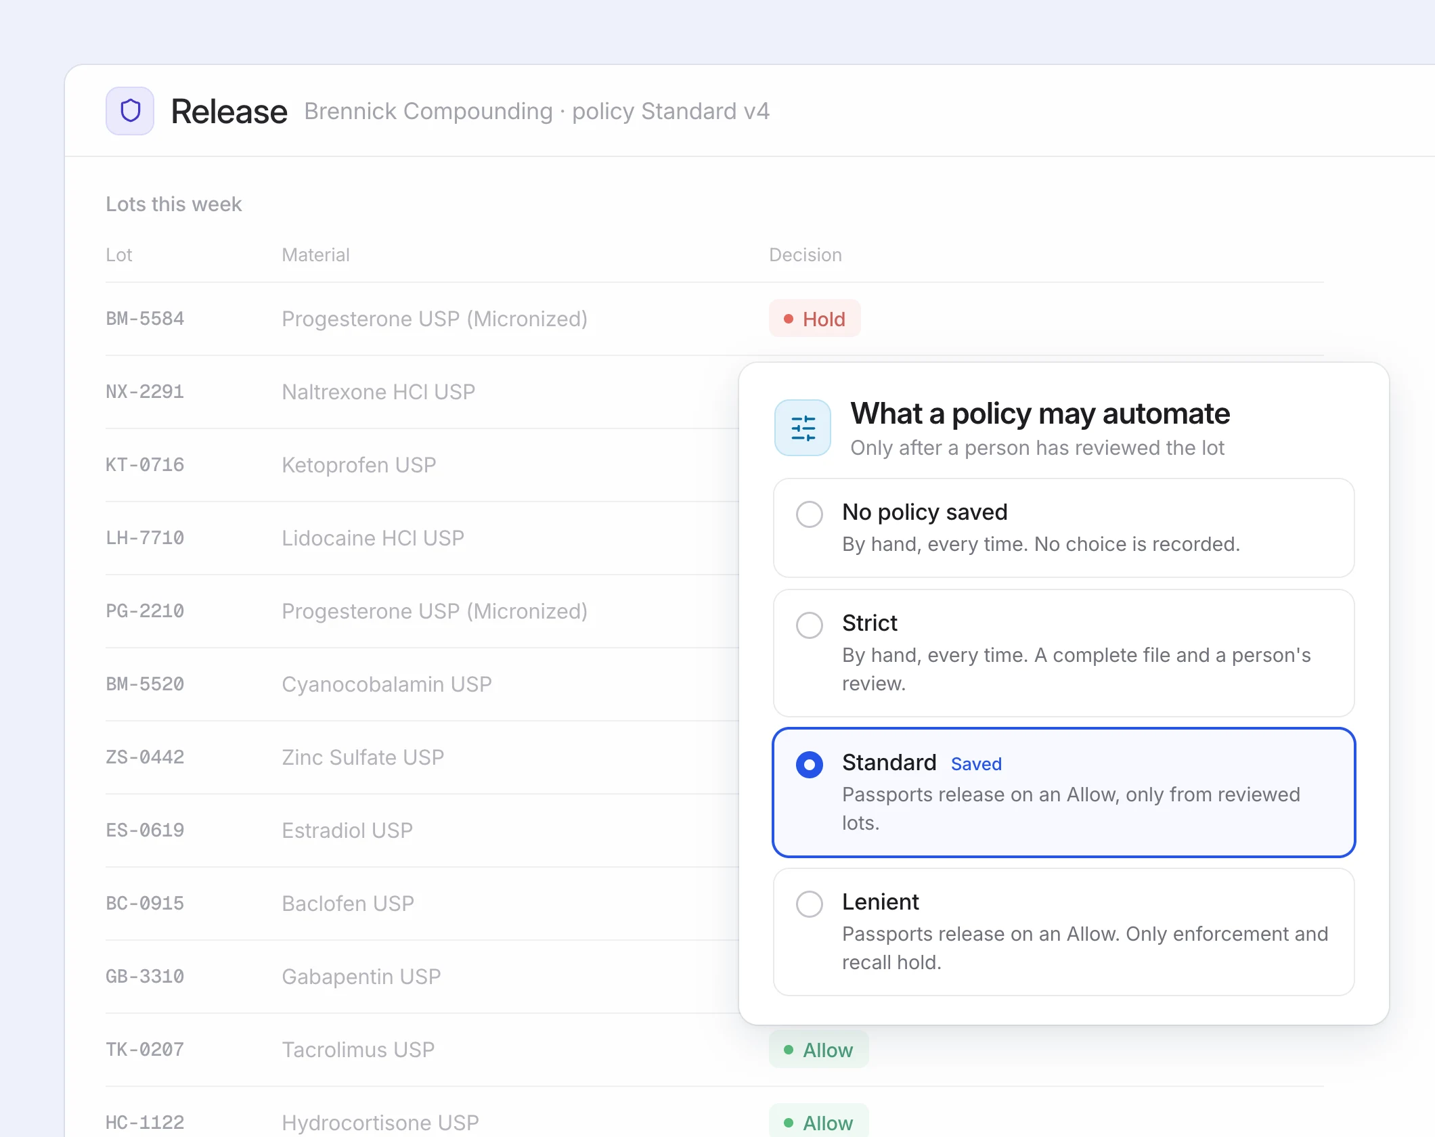This screenshot has height=1137, width=1435.
Task: Click the Lot column header
Action: [119, 255]
